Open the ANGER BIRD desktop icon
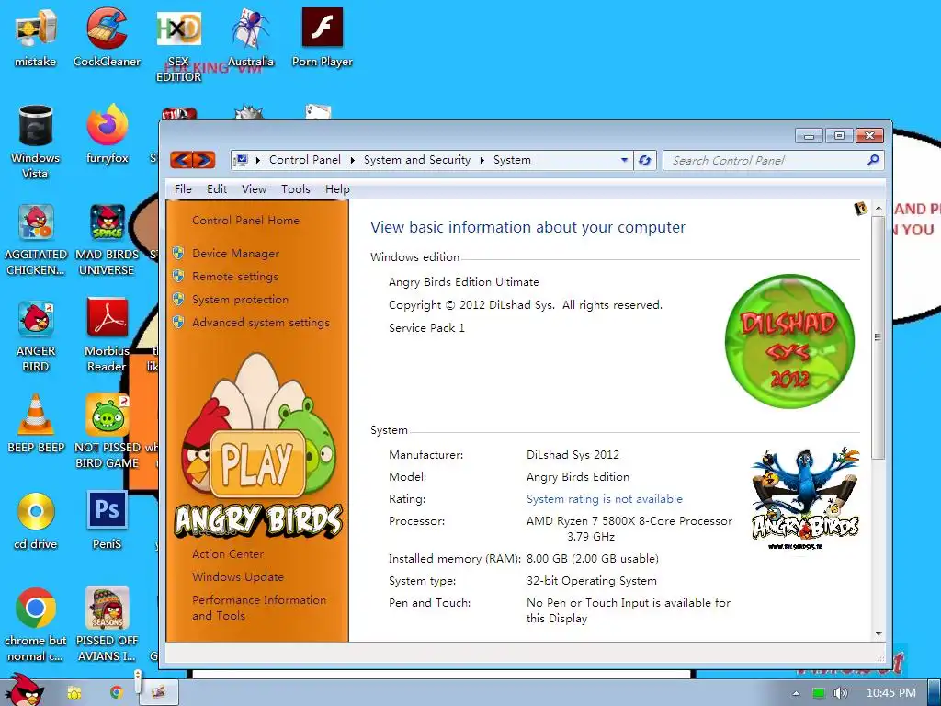The height and width of the screenshot is (706, 941). point(35,335)
